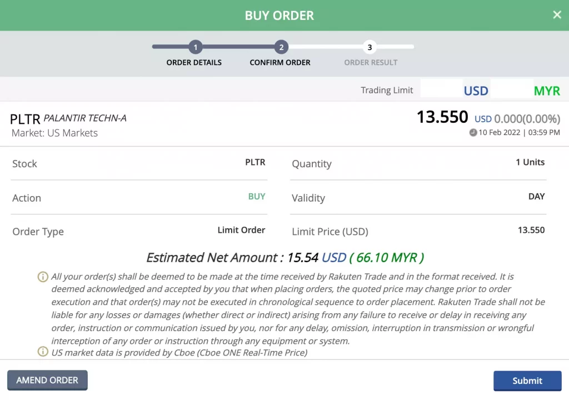Click the Limit Order type value

[x=241, y=230]
